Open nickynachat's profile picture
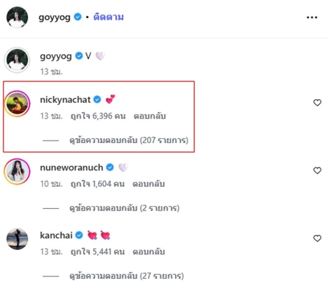 click(17, 103)
